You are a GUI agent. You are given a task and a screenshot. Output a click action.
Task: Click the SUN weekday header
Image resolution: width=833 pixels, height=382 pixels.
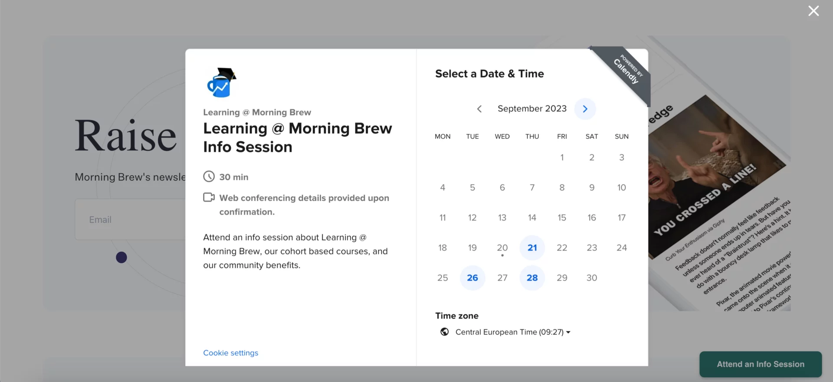click(622, 136)
